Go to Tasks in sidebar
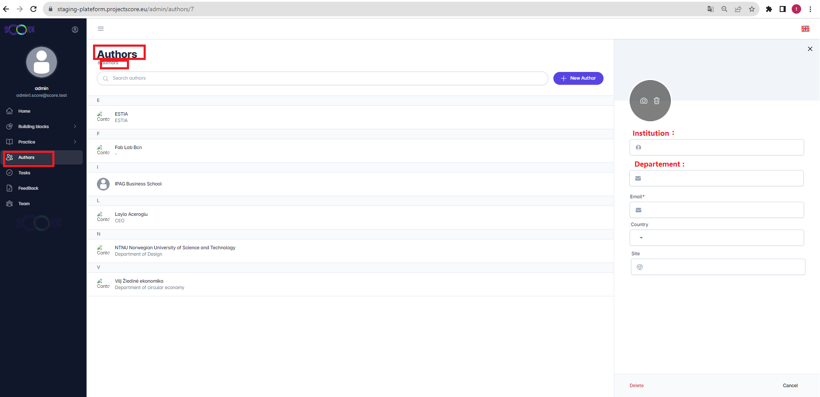Viewport: 820px width, 397px height. coord(24,173)
